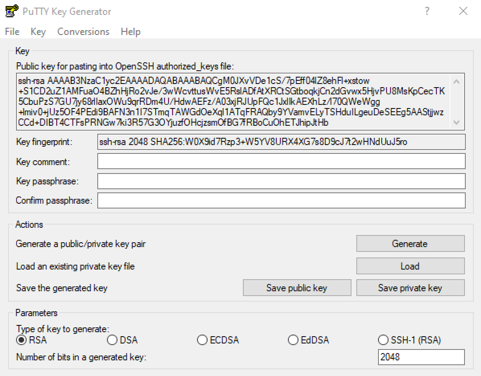Image resolution: width=481 pixels, height=376 pixels.
Task: Click the Save private key button
Action: click(410, 288)
